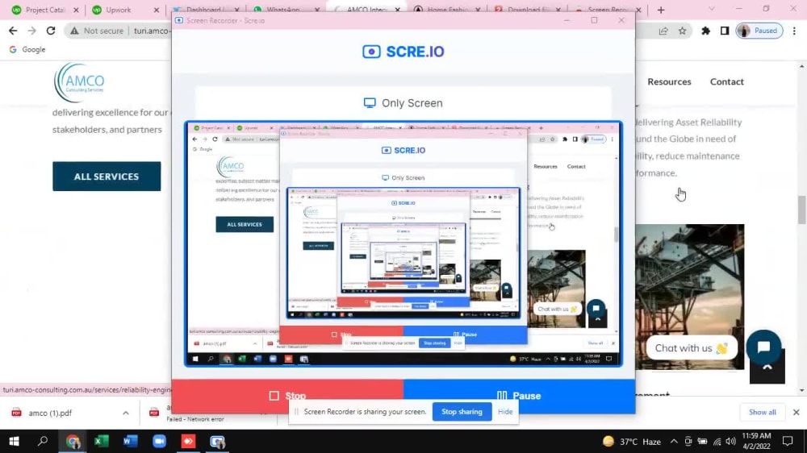Open the tab search dropdown arrow
Image resolution: width=807 pixels, height=453 pixels.
pos(712,9)
